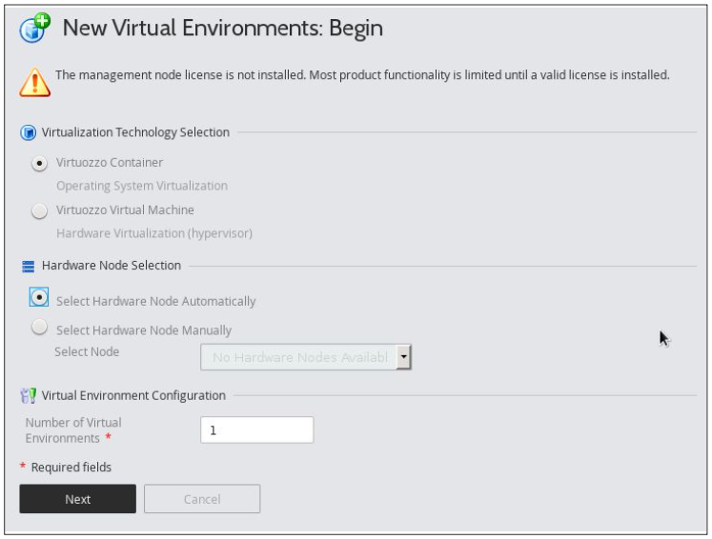This screenshot has width=712, height=539.
Task: Click the license not installed warning text
Action: point(362,75)
